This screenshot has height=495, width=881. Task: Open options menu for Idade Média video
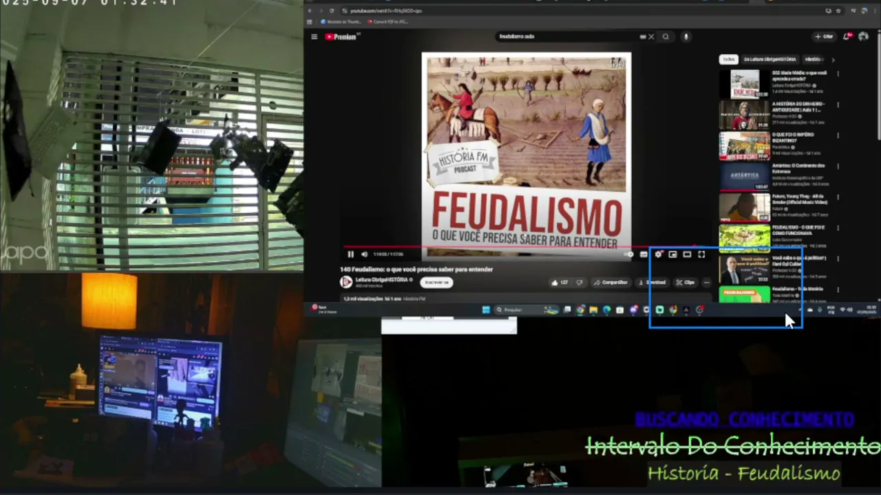[x=838, y=74]
